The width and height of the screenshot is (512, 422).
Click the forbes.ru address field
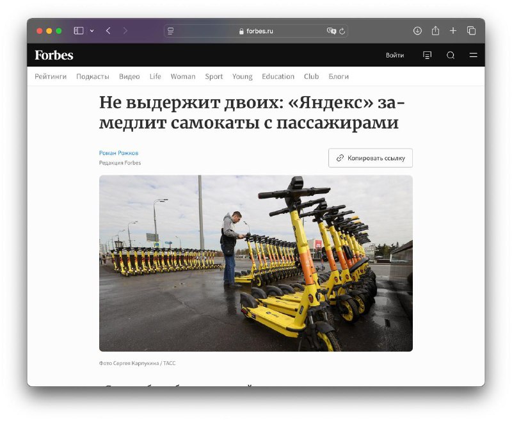(x=255, y=31)
